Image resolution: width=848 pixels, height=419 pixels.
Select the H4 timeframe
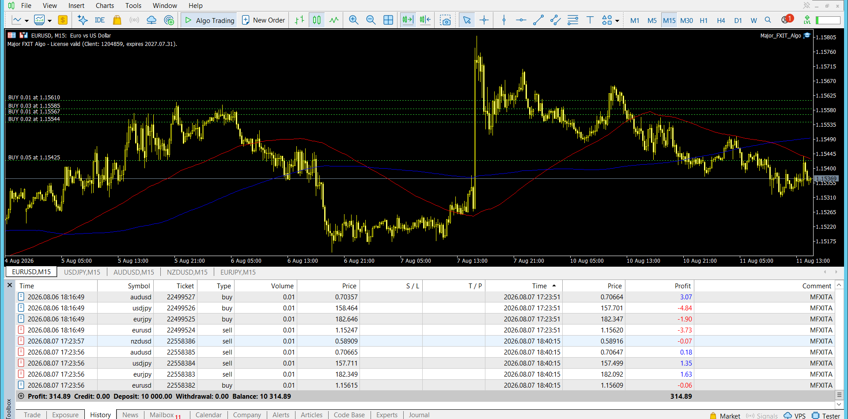pyautogui.click(x=721, y=20)
